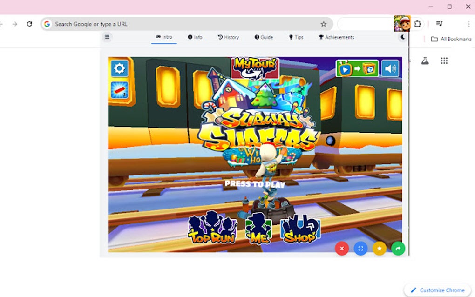Click the address bar search field
This screenshot has width=475, height=297.
click(x=187, y=24)
